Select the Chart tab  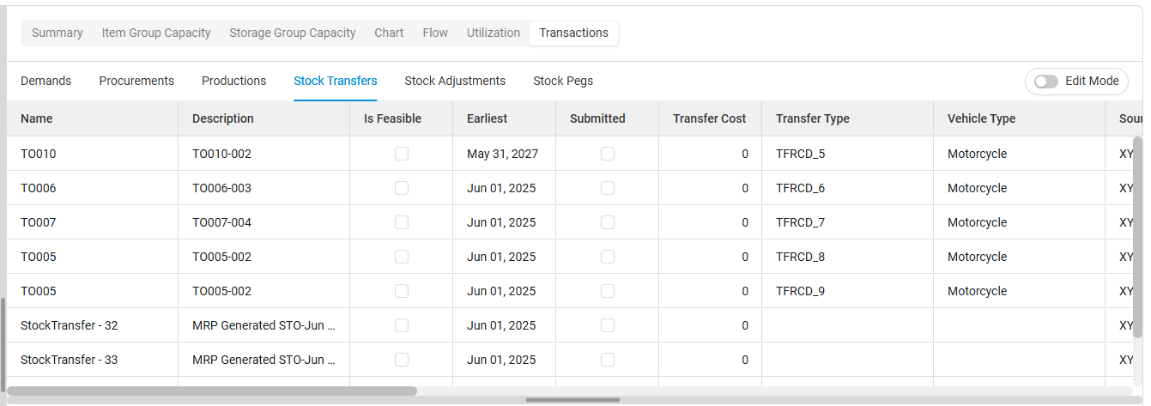[x=389, y=33]
